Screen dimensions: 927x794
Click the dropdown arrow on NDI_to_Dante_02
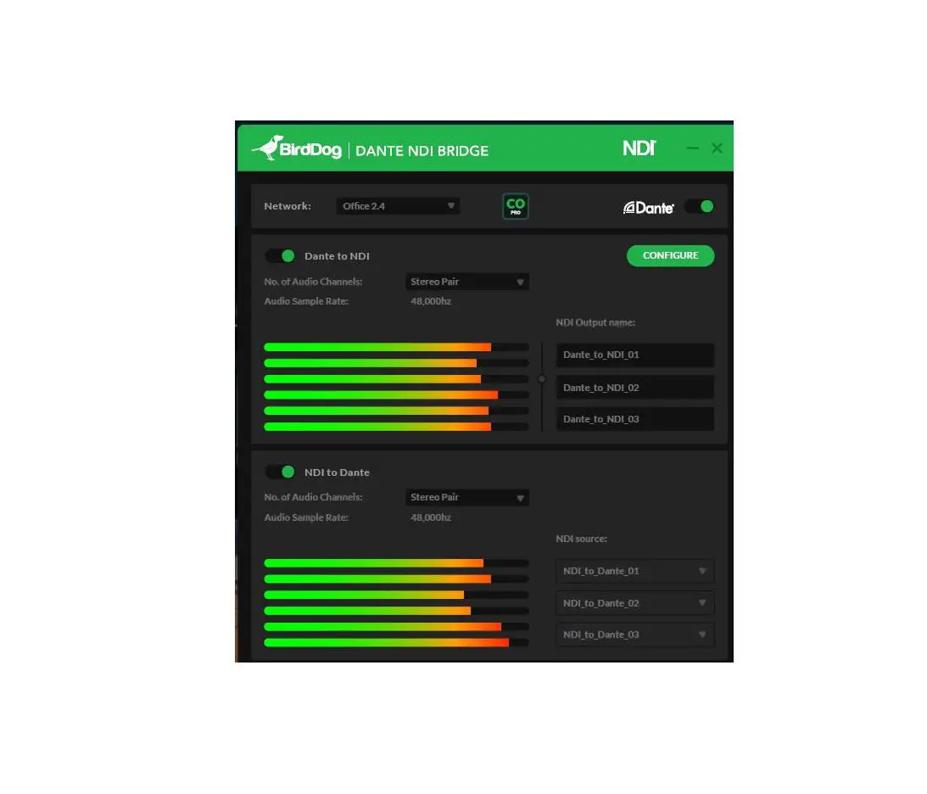click(702, 602)
